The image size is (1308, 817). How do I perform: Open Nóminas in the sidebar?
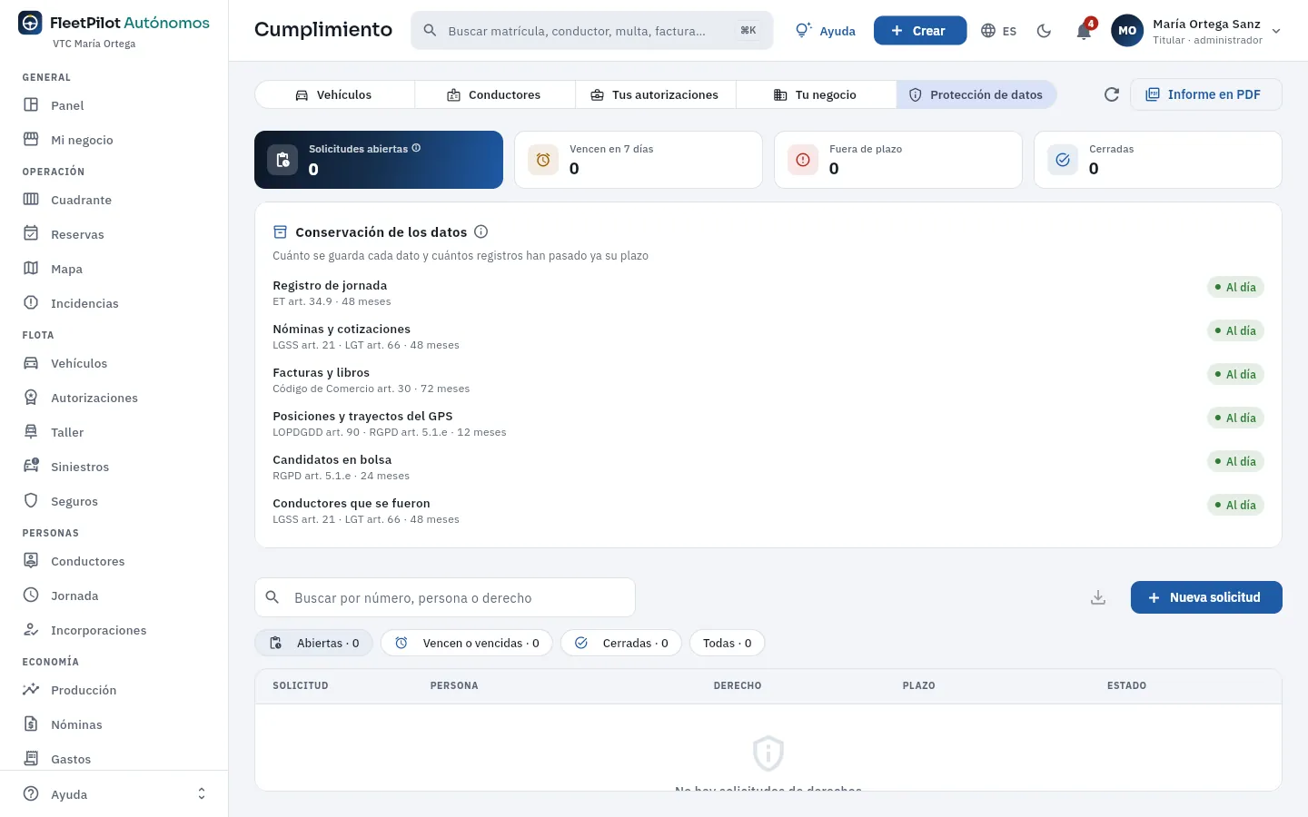click(114, 724)
